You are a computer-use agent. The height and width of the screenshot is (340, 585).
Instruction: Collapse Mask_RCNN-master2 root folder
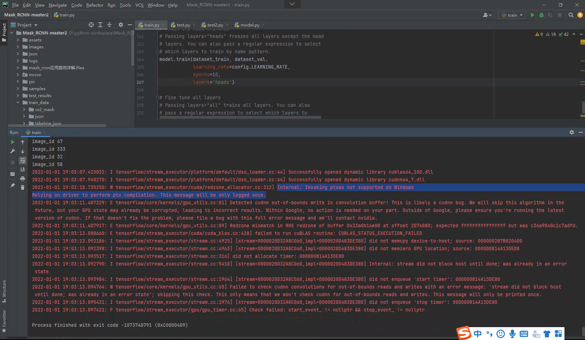coord(12,33)
